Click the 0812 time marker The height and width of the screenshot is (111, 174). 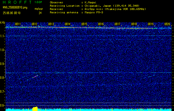click(34, 24)
